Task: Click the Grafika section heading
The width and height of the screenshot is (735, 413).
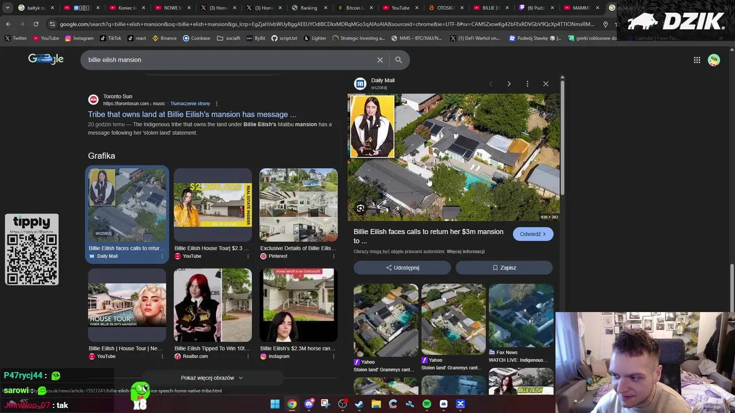Action: (102, 156)
